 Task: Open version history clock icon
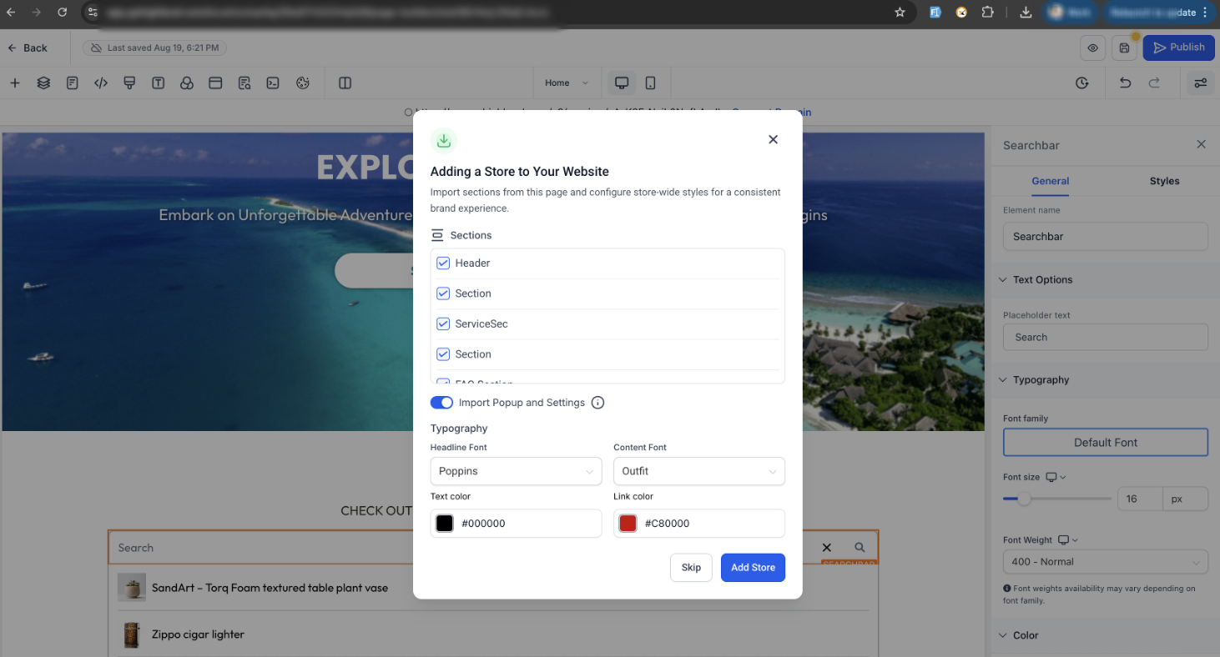(1082, 83)
